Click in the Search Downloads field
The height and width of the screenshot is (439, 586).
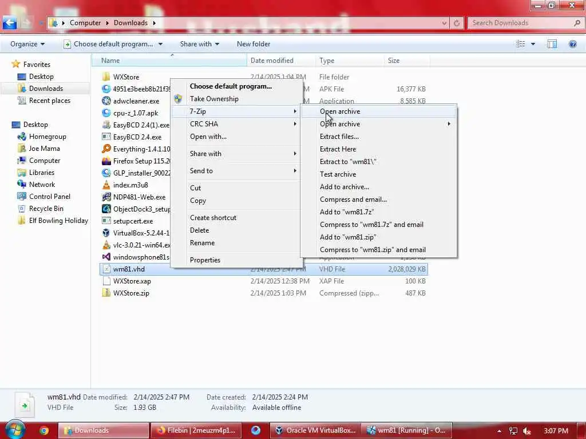pyautogui.click(x=520, y=23)
